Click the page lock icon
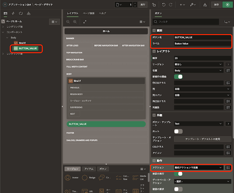234x193 pixels. pyautogui.click(x=154, y=5)
